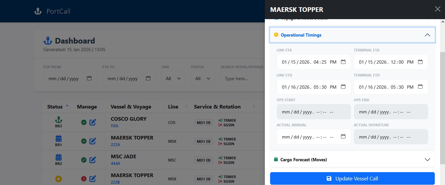
Task: Click calendar icon in Actual Arrival field
Action: click(343, 137)
